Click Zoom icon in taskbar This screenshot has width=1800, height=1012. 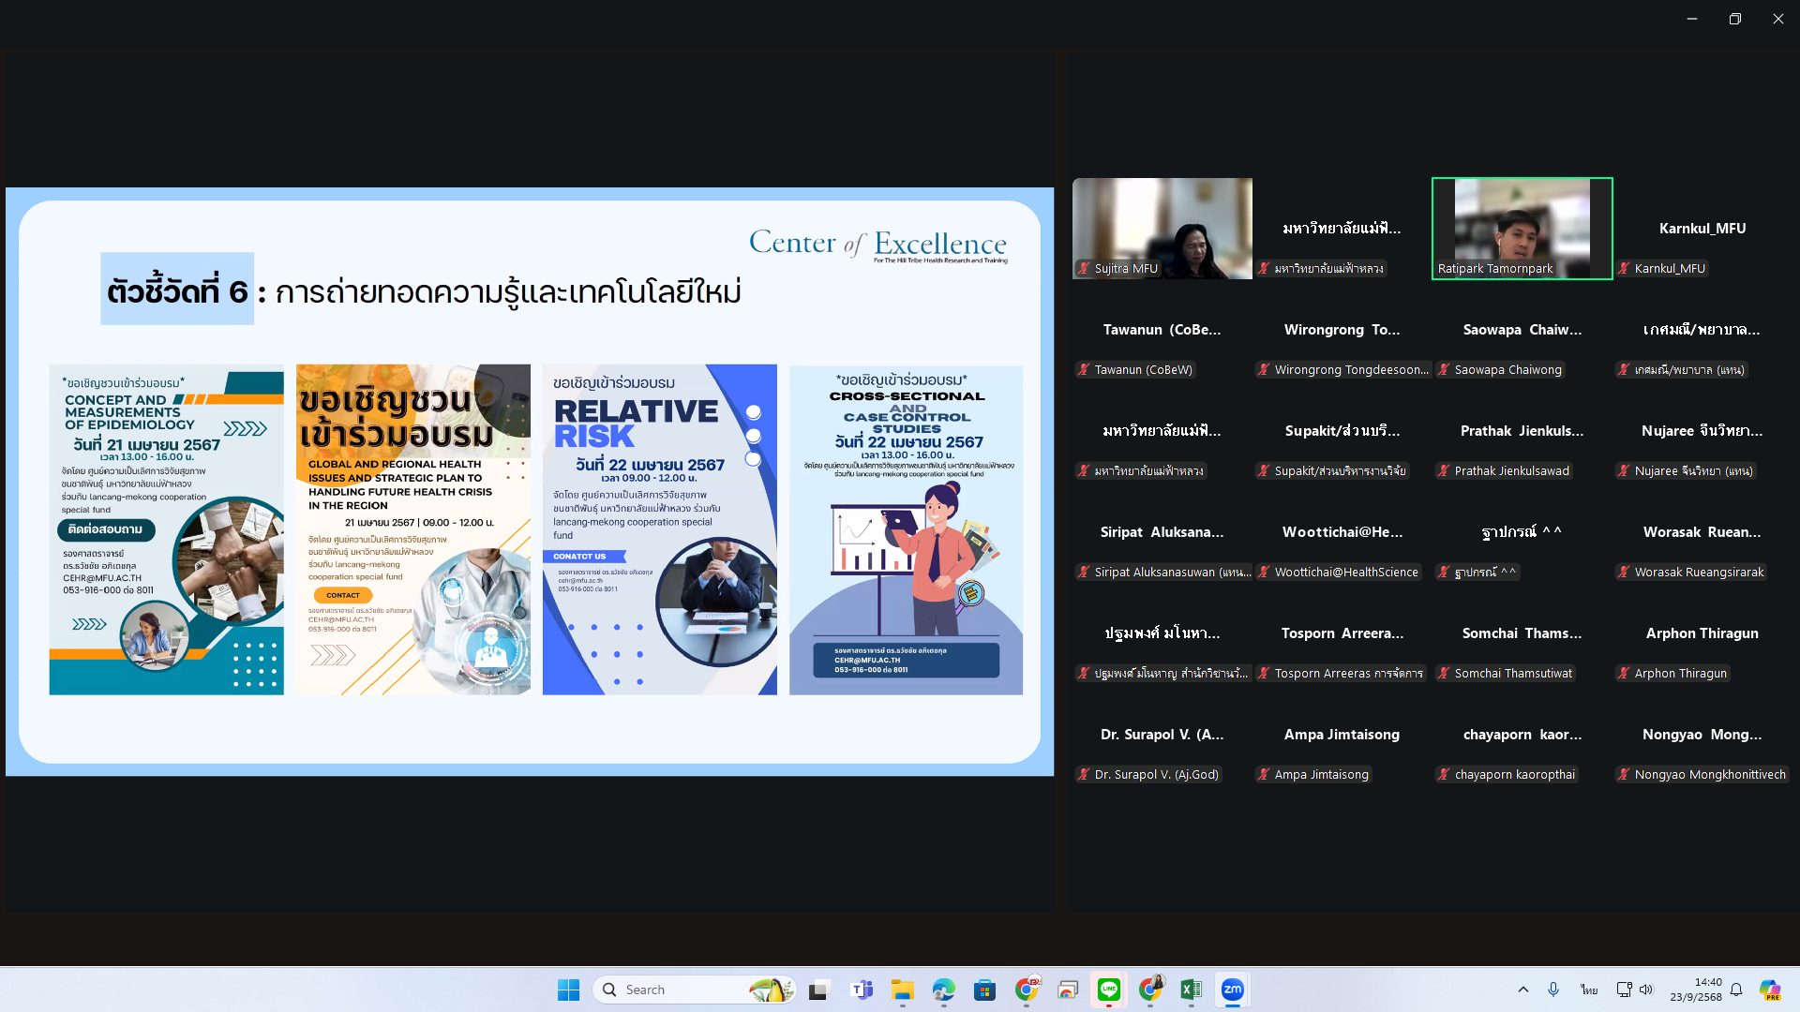(x=1232, y=990)
